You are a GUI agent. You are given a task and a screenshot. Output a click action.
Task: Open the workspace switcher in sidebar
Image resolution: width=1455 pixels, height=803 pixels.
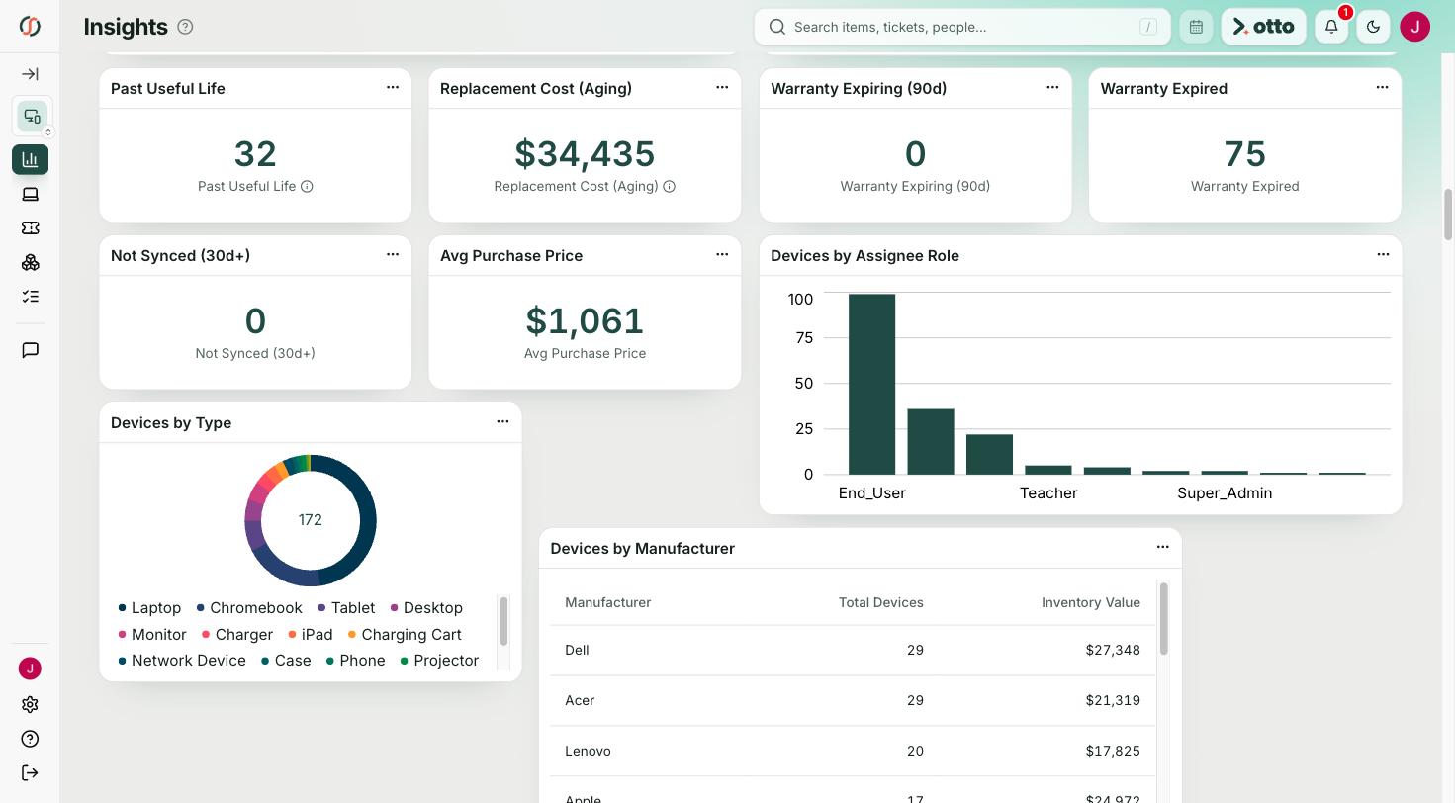(32, 118)
